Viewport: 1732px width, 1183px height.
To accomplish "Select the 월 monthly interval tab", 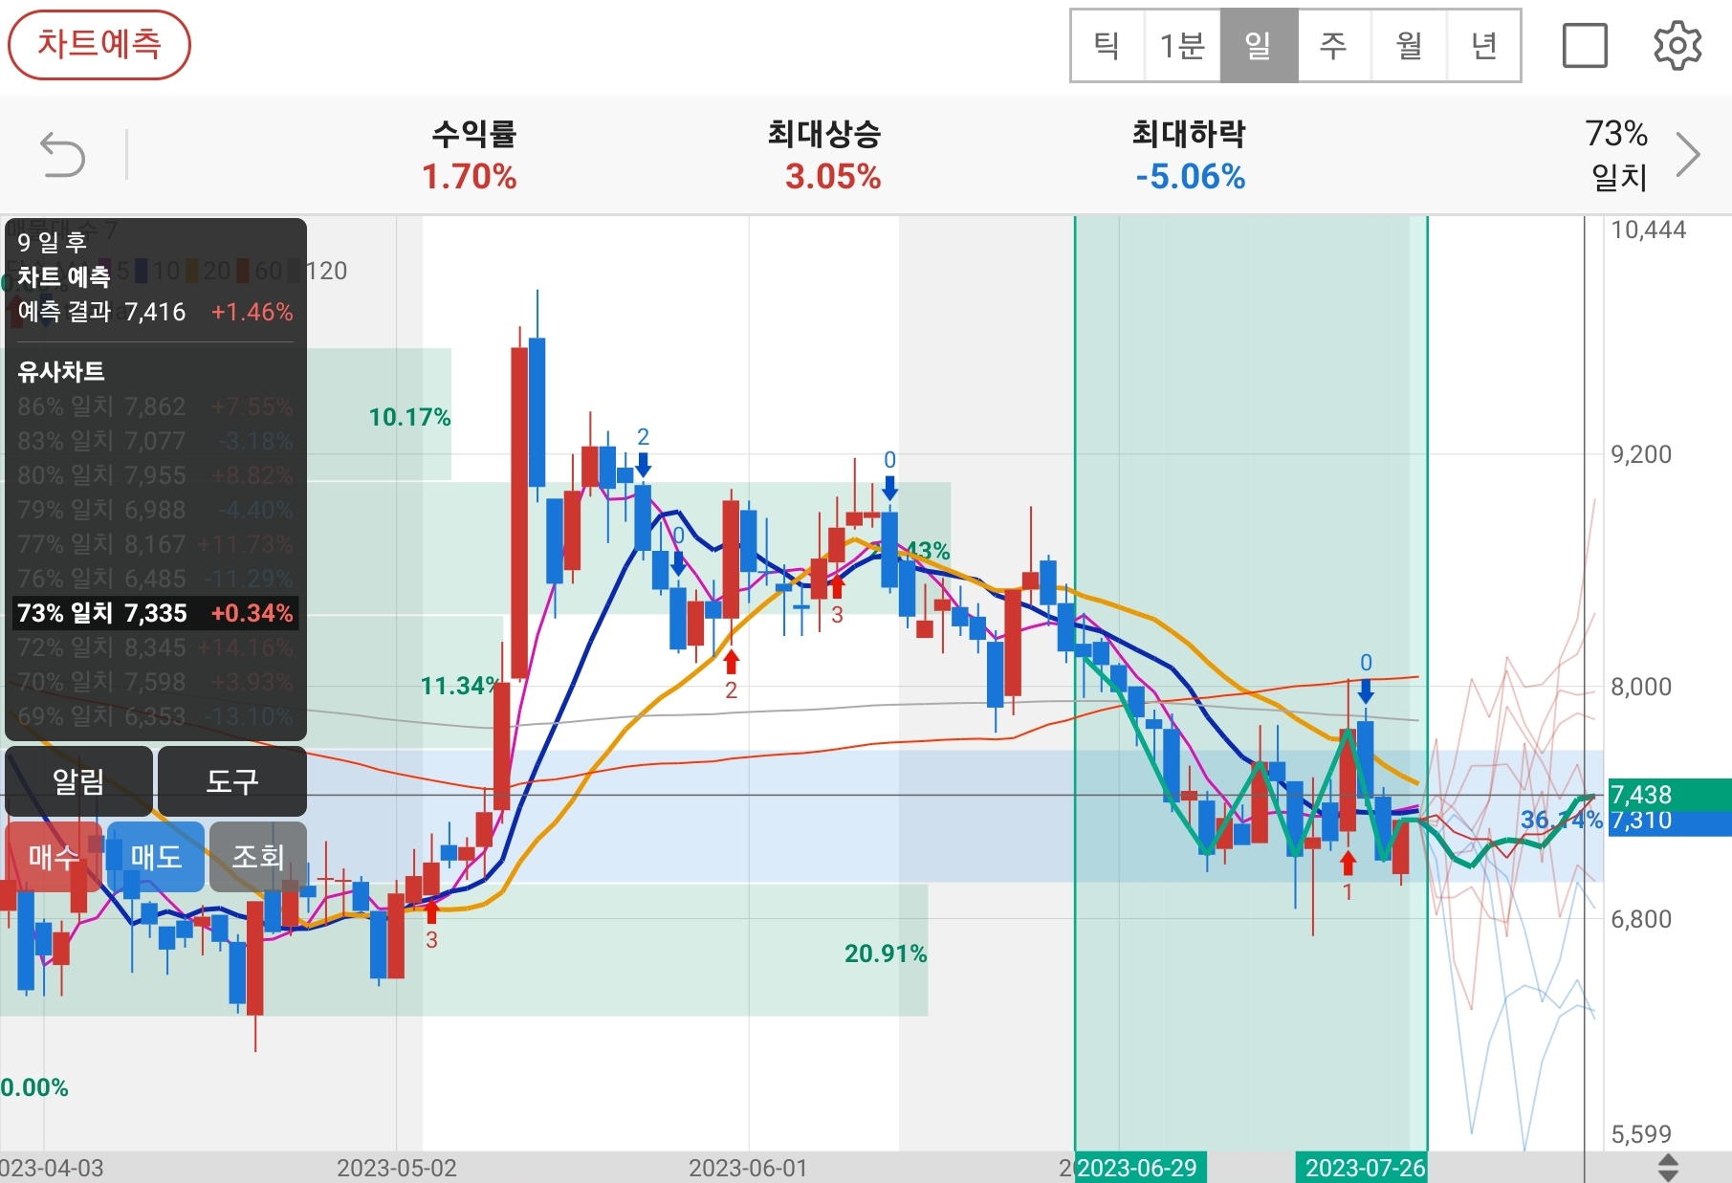I will tap(1409, 46).
